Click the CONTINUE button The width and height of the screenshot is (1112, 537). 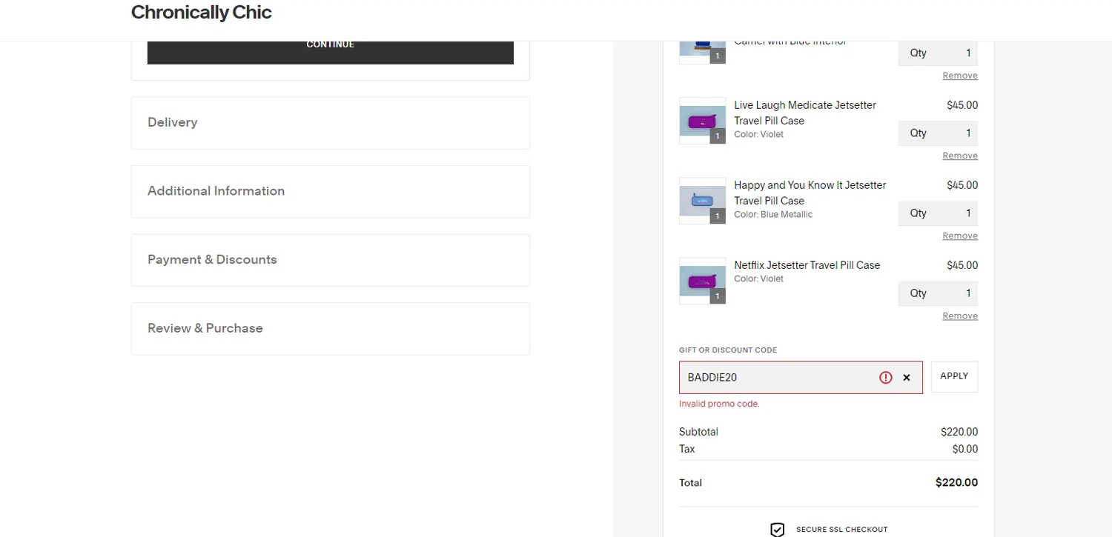coord(330,53)
